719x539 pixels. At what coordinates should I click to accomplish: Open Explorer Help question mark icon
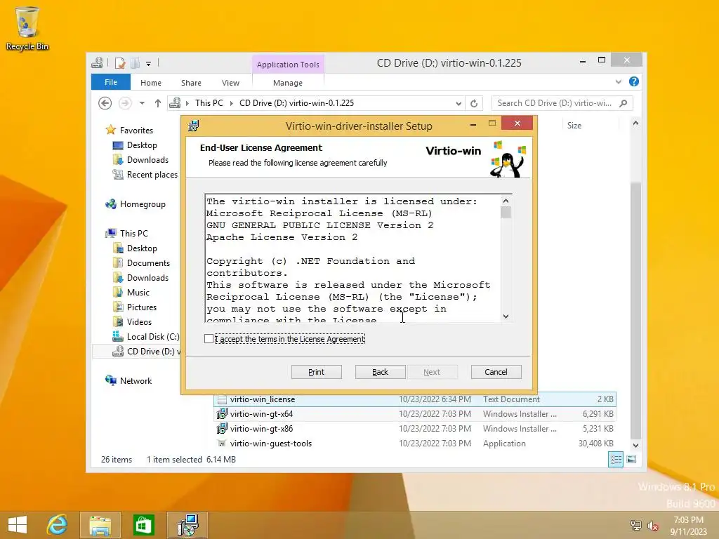[634, 81]
